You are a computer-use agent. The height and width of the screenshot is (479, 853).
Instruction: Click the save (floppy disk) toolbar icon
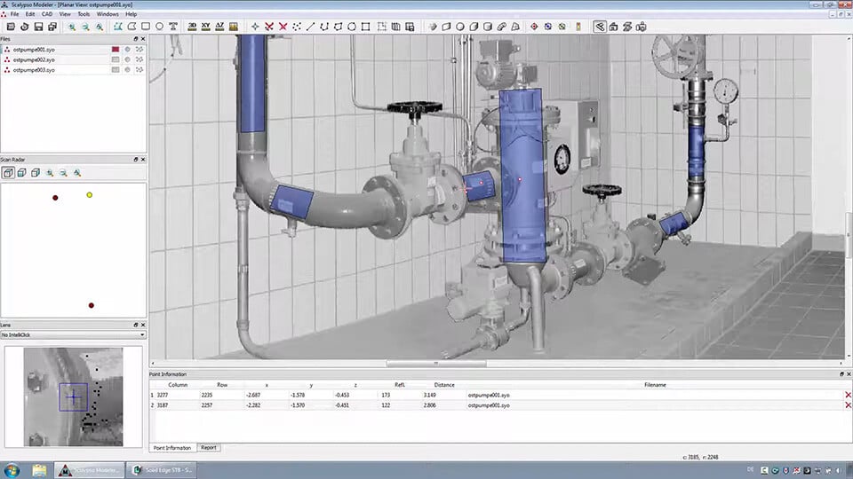[x=38, y=27]
